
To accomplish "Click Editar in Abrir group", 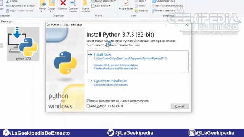I will tap(140, 6).
